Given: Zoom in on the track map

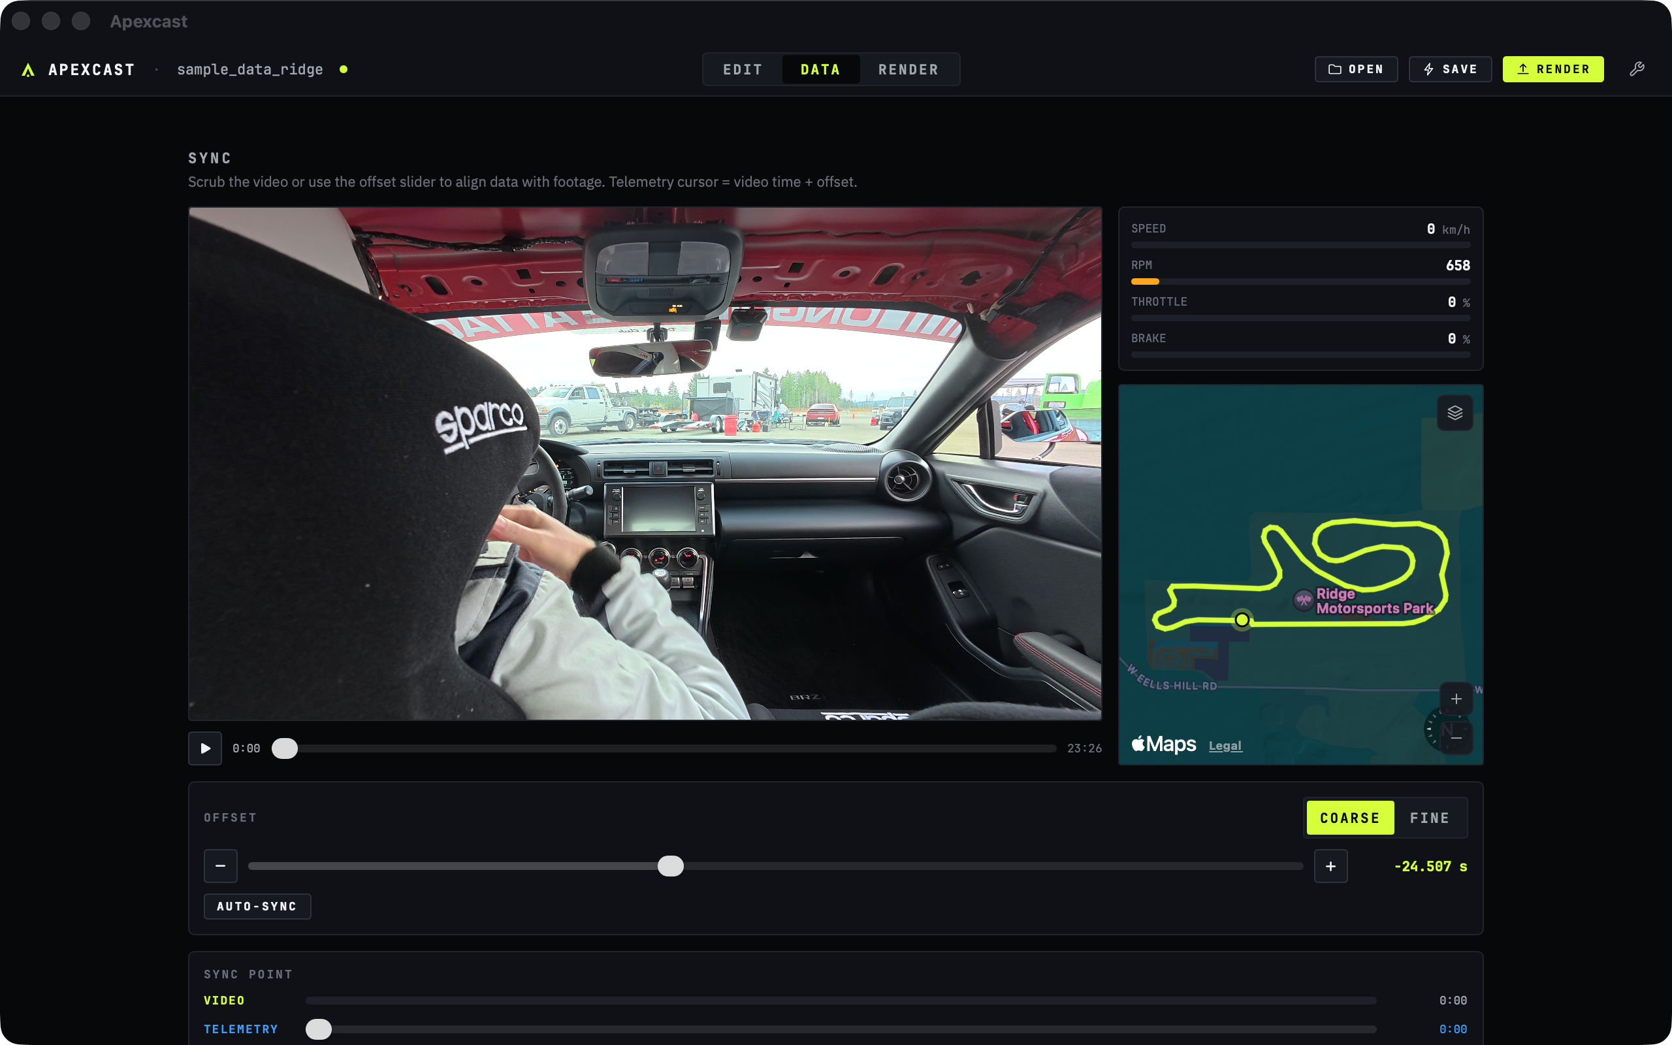Looking at the screenshot, I should [x=1456, y=699].
